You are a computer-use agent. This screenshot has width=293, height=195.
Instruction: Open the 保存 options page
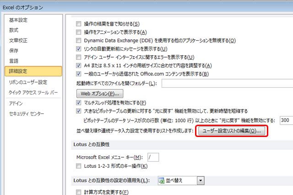pos(14,51)
